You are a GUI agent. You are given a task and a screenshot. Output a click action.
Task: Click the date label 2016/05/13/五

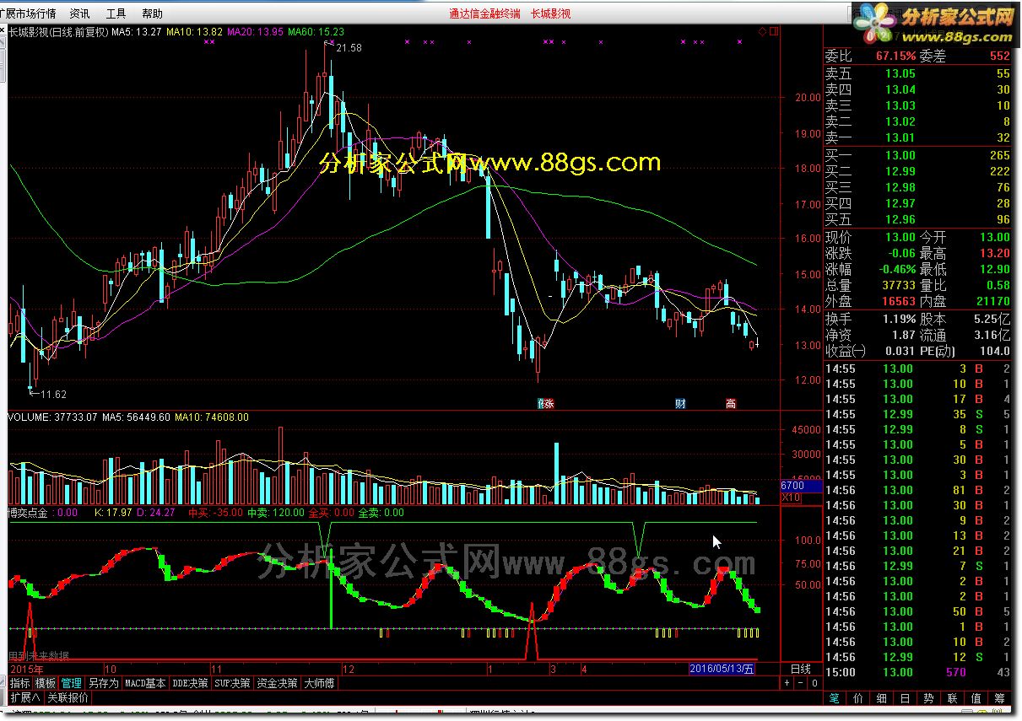point(722,669)
